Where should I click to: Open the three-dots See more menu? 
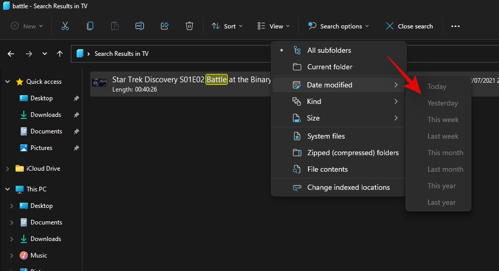point(456,26)
